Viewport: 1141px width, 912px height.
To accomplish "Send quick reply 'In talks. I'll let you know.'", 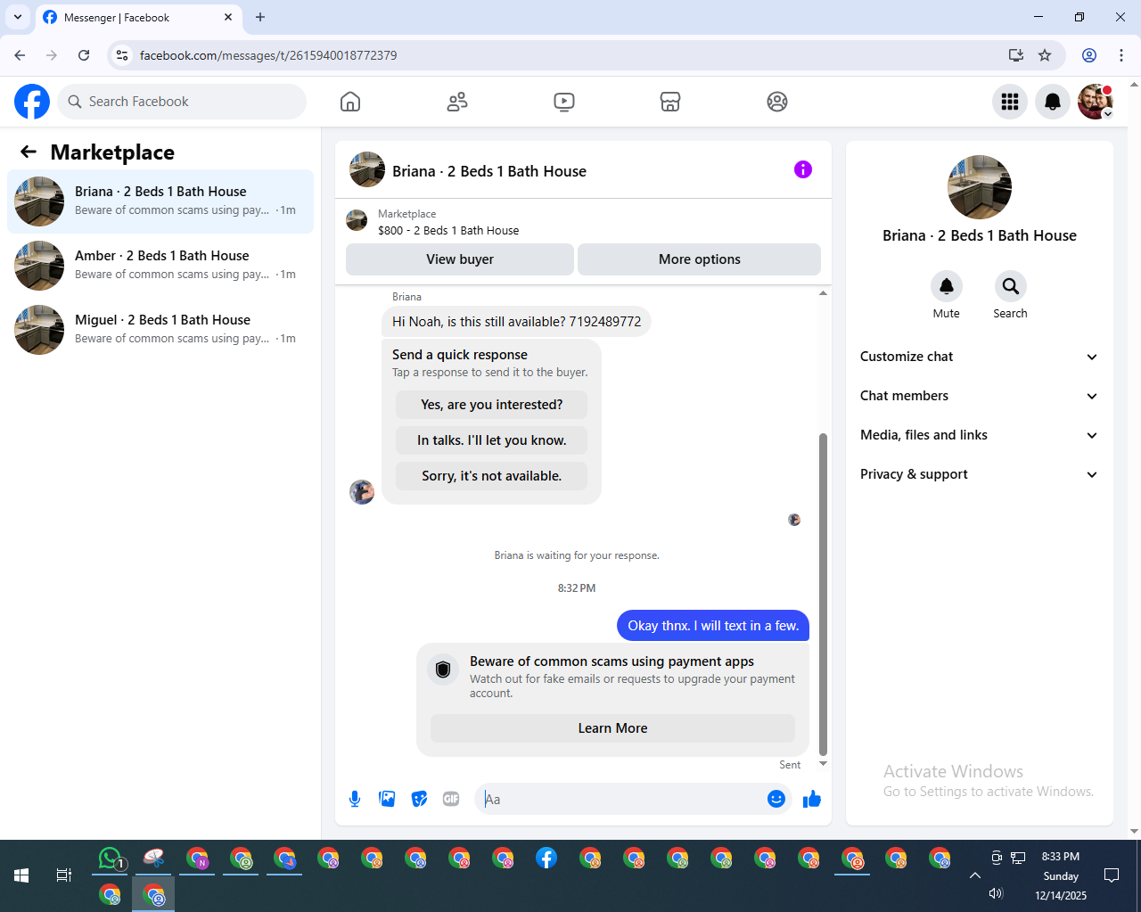I will [492, 440].
